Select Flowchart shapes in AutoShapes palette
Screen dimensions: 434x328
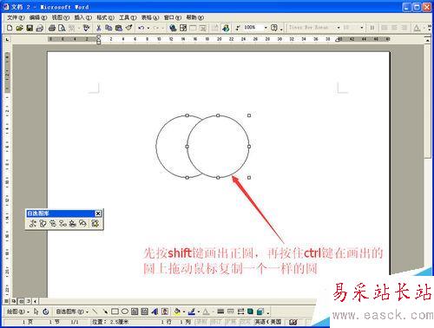tap(62, 223)
